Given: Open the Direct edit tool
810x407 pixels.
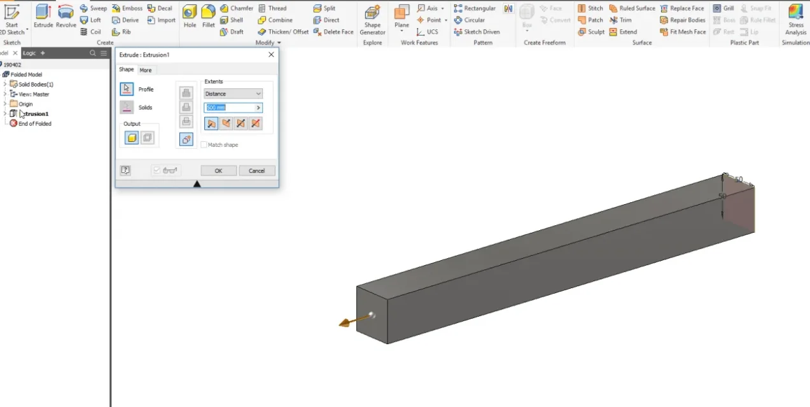Looking at the screenshot, I should pos(326,20).
